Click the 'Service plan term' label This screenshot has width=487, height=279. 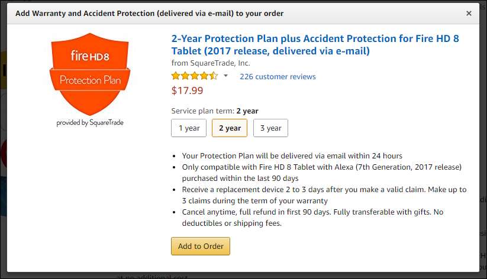(x=202, y=111)
